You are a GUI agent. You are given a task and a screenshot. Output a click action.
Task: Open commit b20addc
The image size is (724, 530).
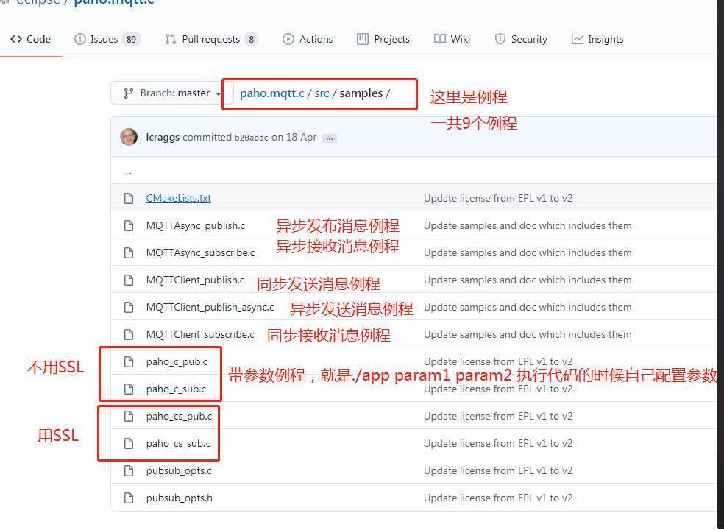[x=251, y=138]
